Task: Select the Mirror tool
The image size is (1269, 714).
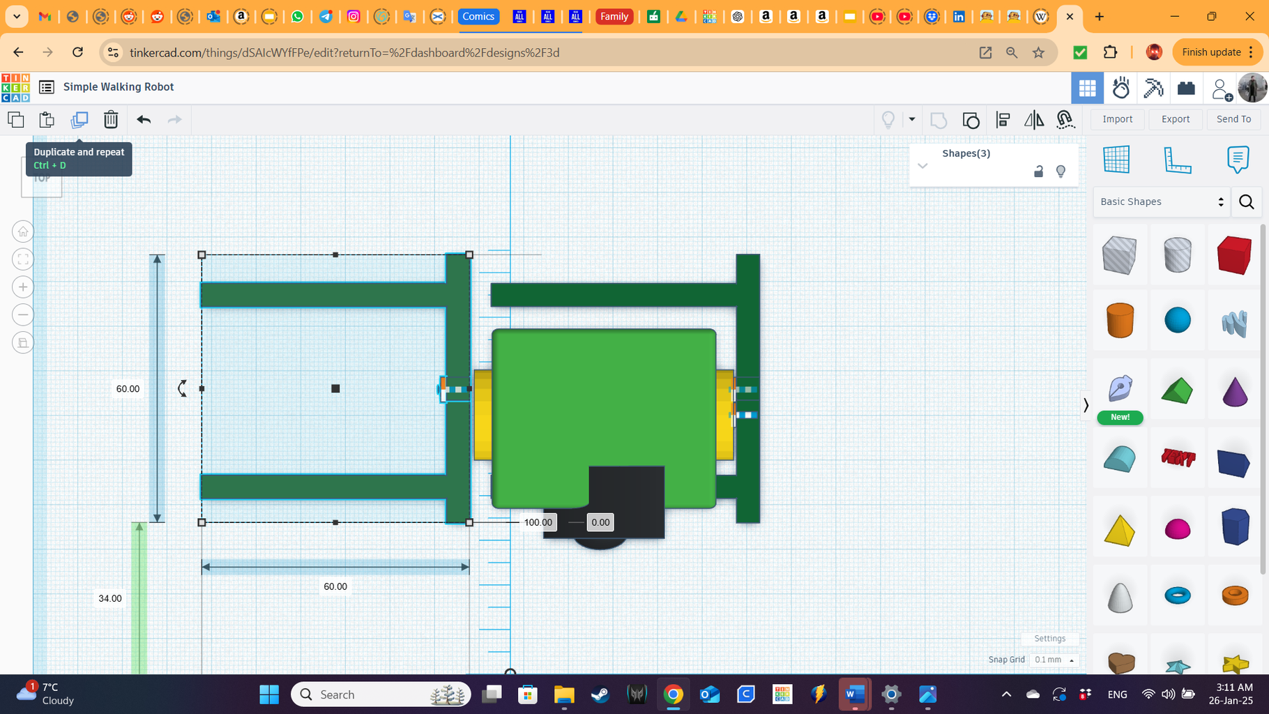Action: tap(1034, 120)
